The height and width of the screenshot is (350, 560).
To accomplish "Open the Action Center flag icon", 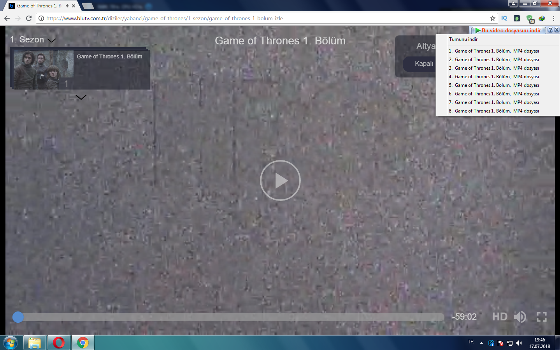I will [x=500, y=343].
